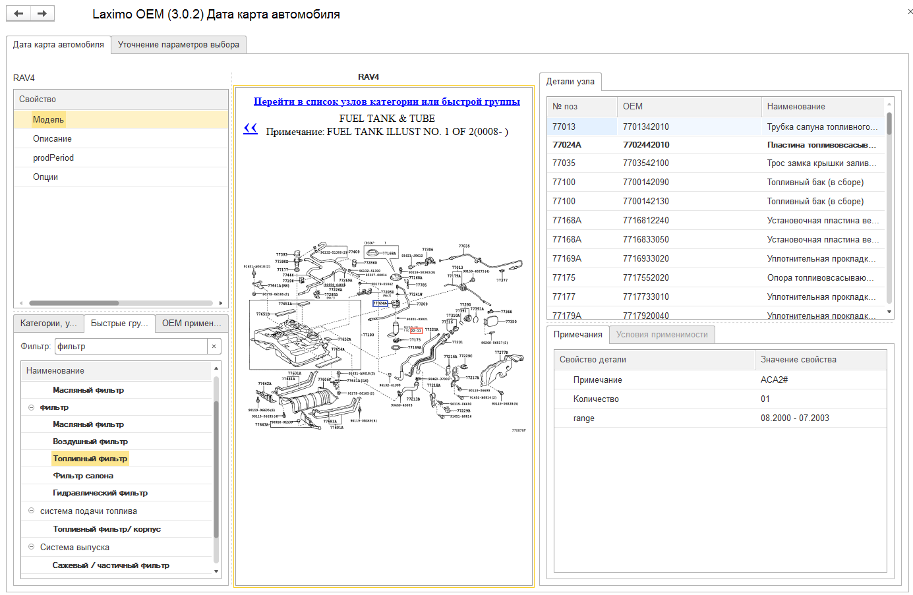The width and height of the screenshot is (913, 595).
Task: Clear the filter field with the x button
Action: (x=214, y=347)
